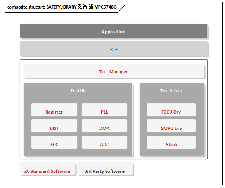Click the FCCU Drv block
The height and width of the screenshot is (188, 225).
tap(171, 110)
